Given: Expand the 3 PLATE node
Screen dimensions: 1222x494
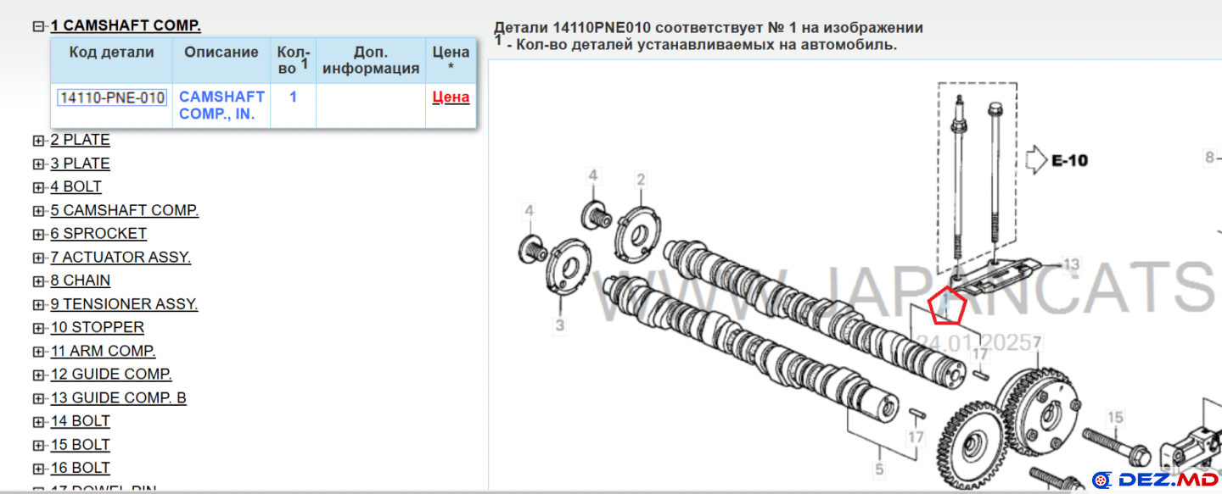Looking at the screenshot, I should click(x=38, y=164).
